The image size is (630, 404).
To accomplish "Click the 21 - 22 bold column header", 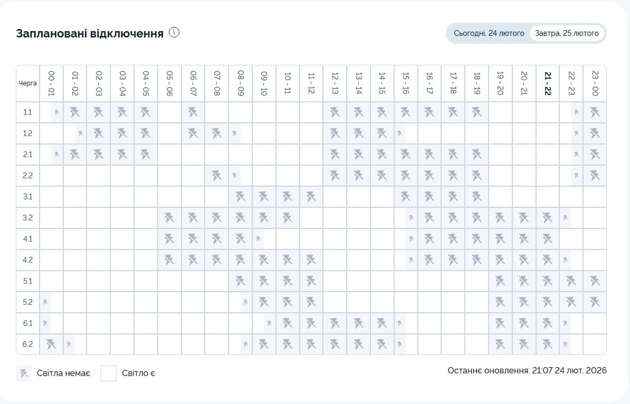I will point(548,83).
